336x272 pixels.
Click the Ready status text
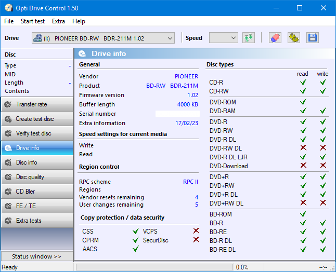[x=9, y=267]
